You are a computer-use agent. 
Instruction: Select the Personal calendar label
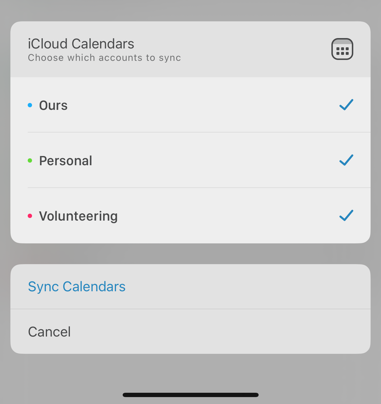(66, 161)
